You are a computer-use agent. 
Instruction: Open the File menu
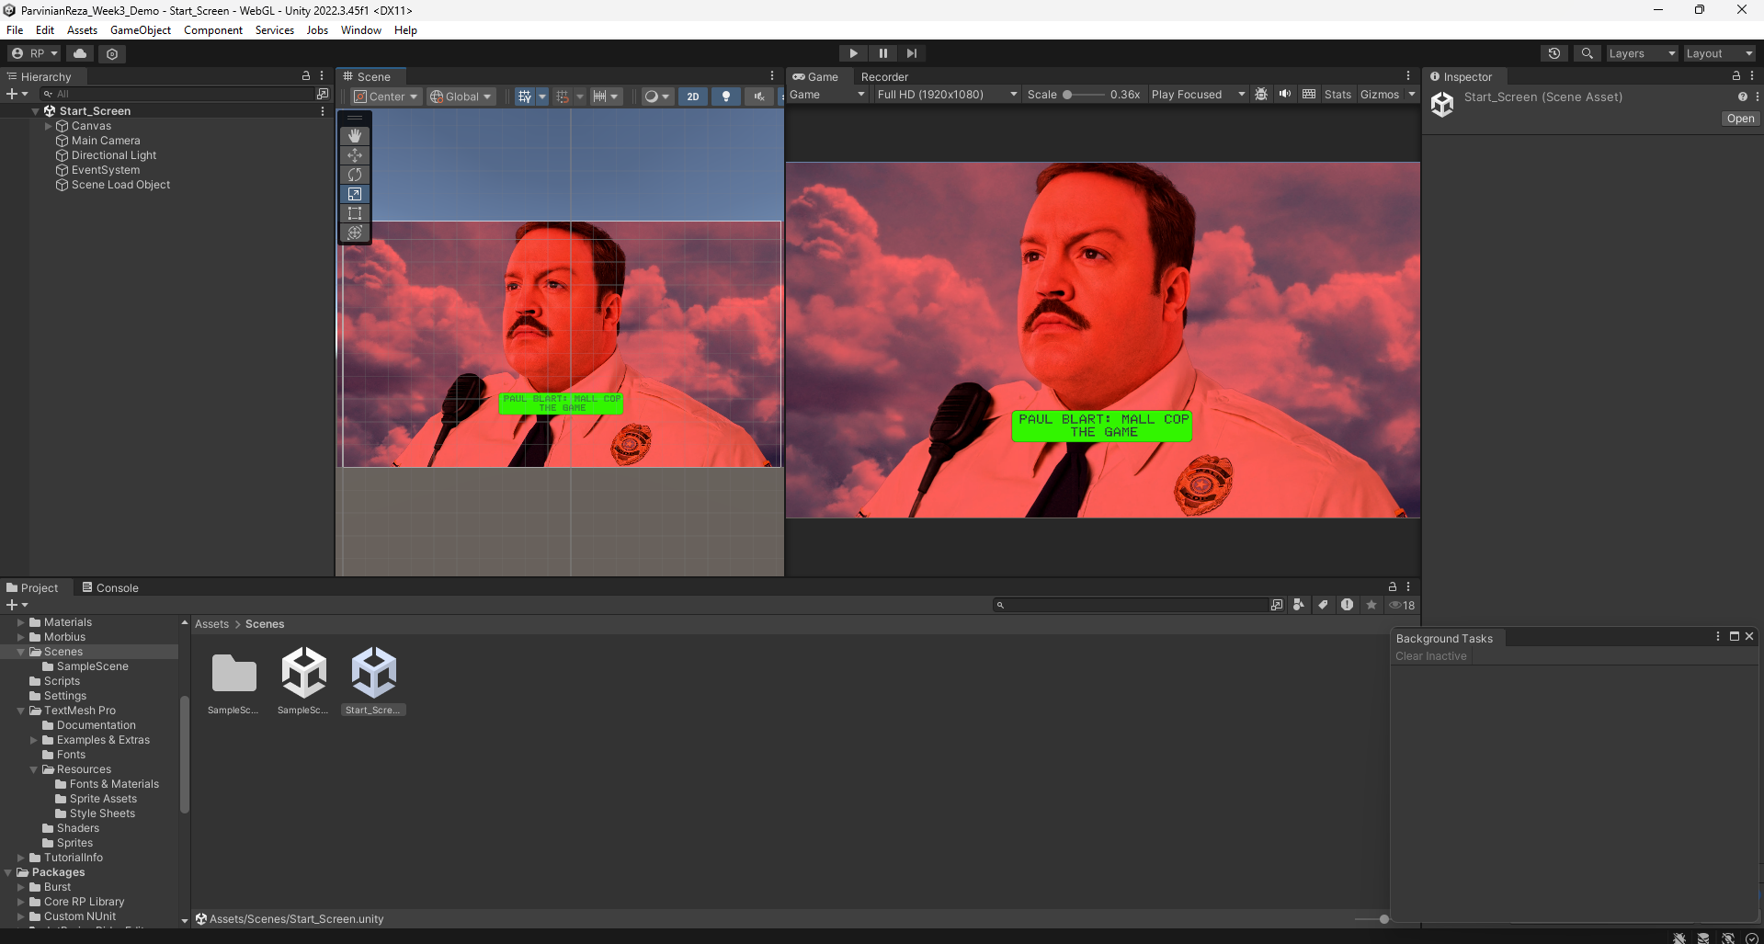(15, 29)
